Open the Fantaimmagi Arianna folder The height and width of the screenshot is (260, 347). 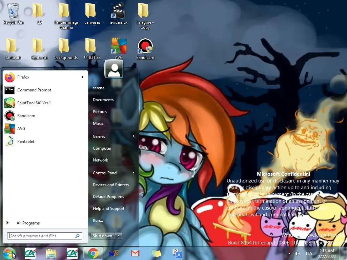pyautogui.click(x=66, y=16)
